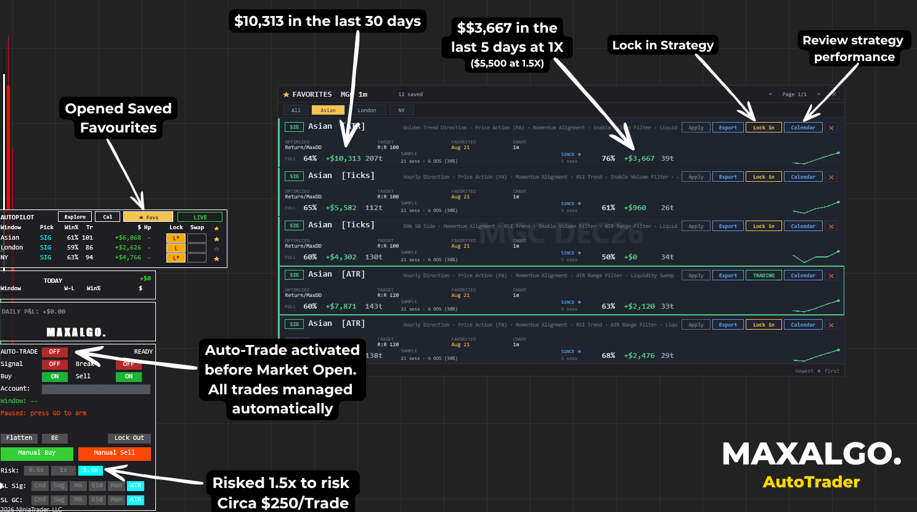The height and width of the screenshot is (512, 917).
Task: Delete the Asian favorite showing +$2,476
Action: [831, 325]
